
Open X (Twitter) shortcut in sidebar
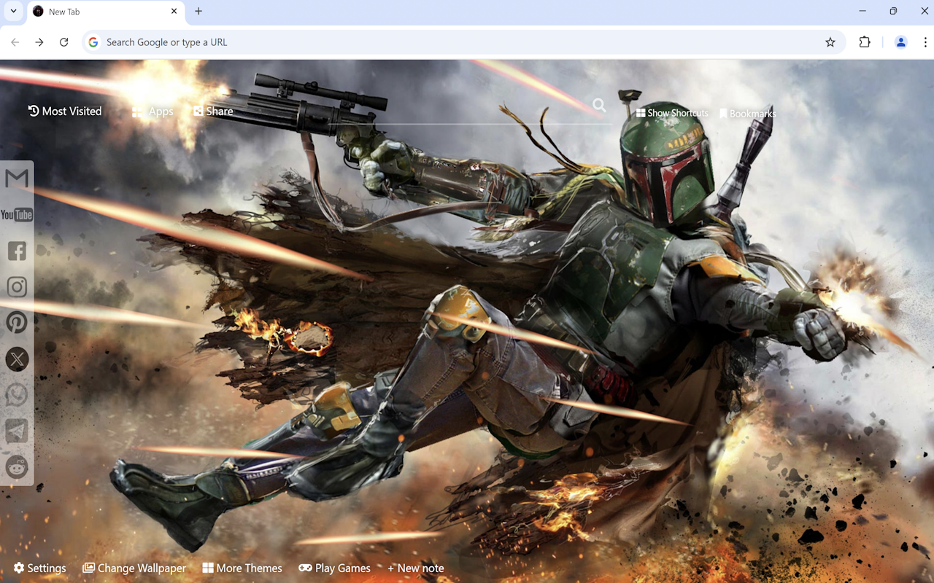tap(17, 359)
